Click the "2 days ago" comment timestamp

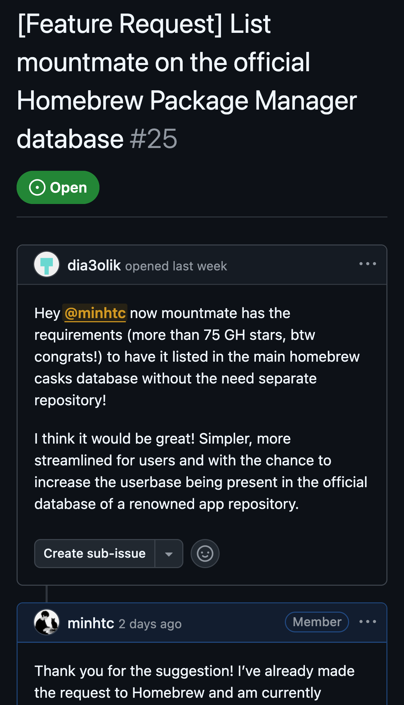[x=150, y=624]
